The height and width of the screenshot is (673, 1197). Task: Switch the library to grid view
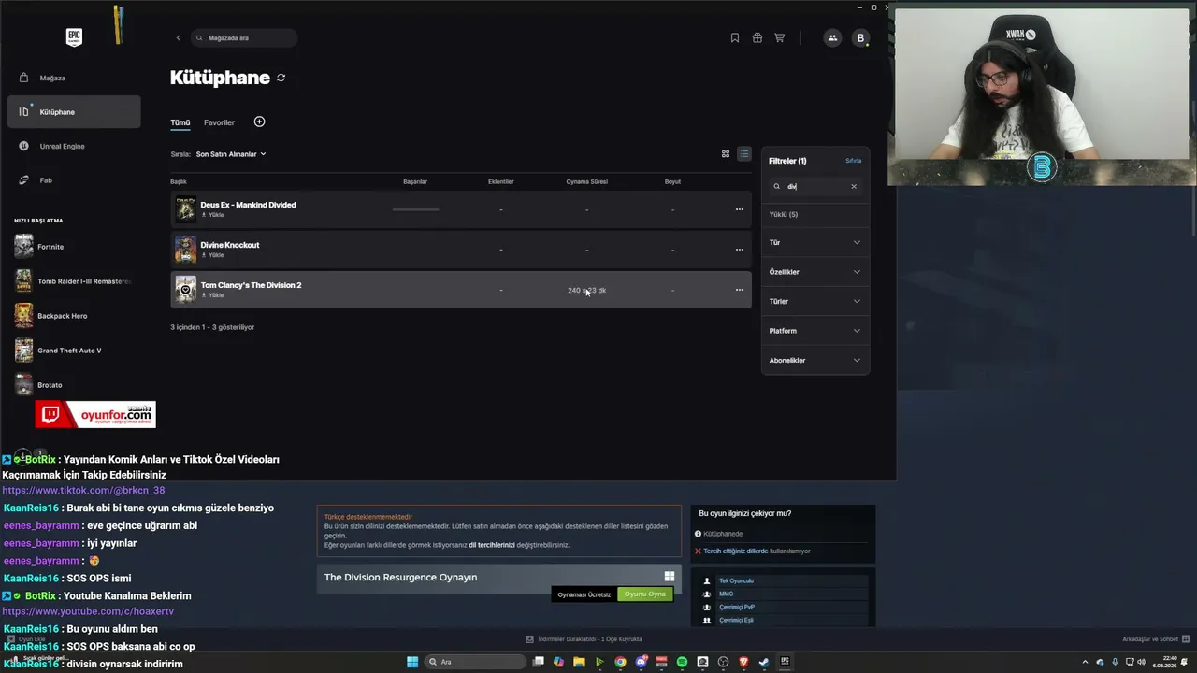725,154
